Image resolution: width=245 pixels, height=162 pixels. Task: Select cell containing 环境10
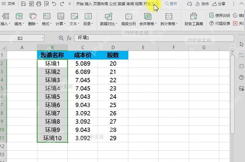[52, 138]
